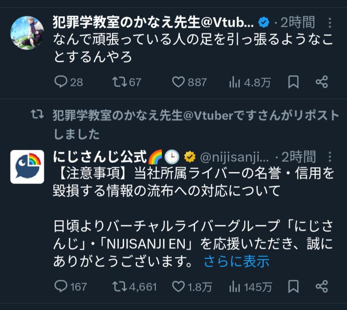This screenshot has width=347, height=310.
Task: Open the 犯罪学教室のかなえ先生 account name on the first post
Action: tap(153, 22)
